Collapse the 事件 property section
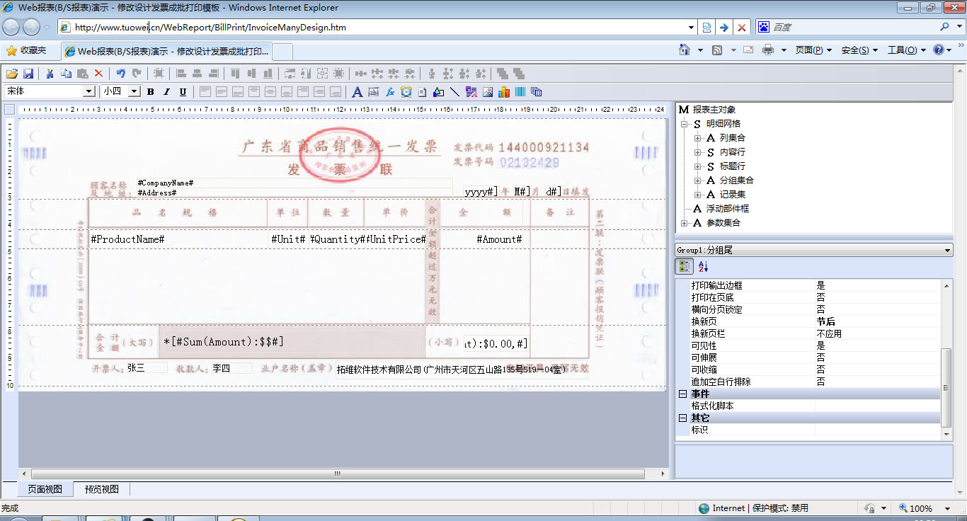Viewport: 967px width, 521px height. click(682, 394)
